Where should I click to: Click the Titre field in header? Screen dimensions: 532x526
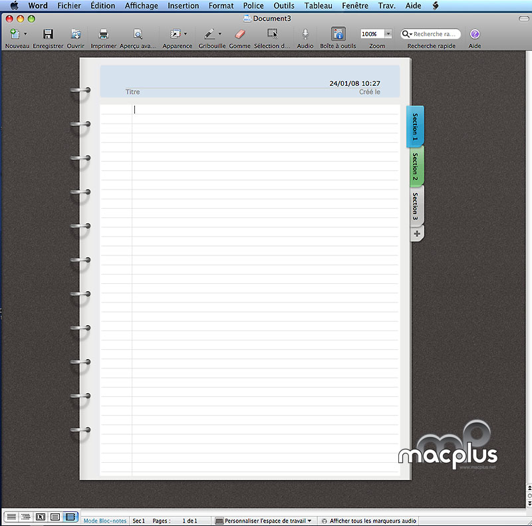click(x=132, y=92)
